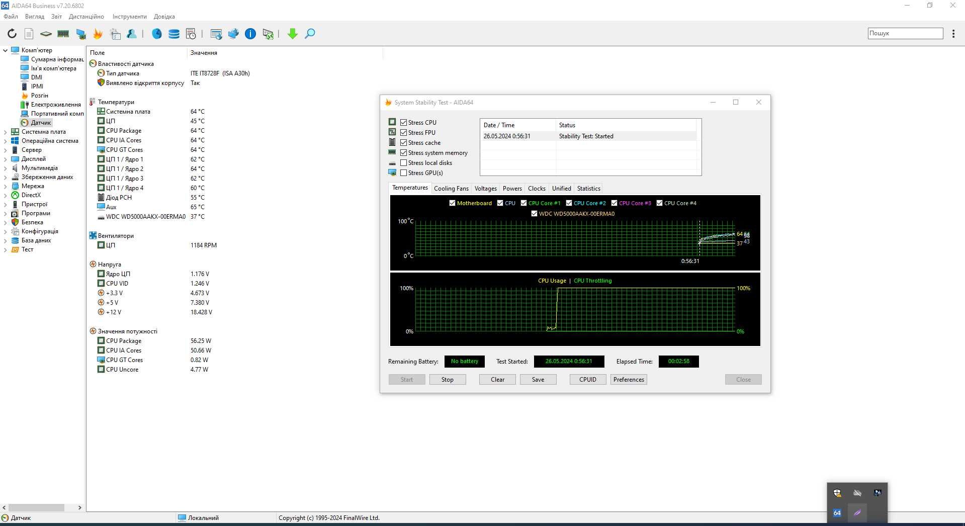Enable the Stress GPU(s) checkbox
The image size is (965, 526).
coord(403,173)
